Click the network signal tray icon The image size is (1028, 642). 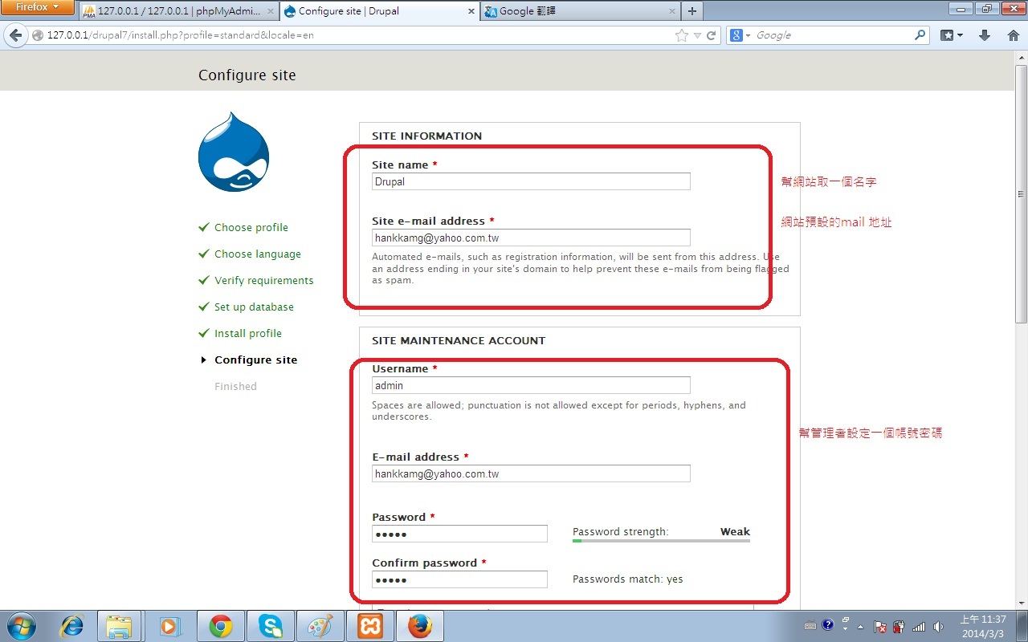point(919,627)
